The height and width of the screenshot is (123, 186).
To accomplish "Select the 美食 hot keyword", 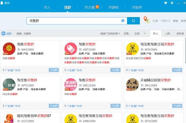I will coord(175,21).
